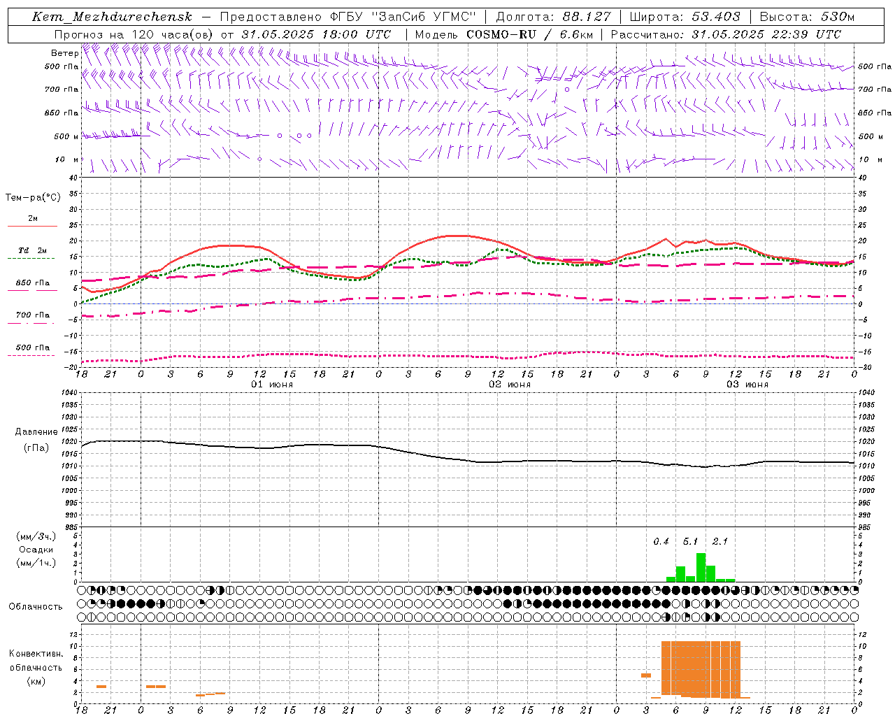Screen dimensions: 895x716
Task: Click the latitude value 'Широта: 53.403'
Action: click(x=685, y=17)
